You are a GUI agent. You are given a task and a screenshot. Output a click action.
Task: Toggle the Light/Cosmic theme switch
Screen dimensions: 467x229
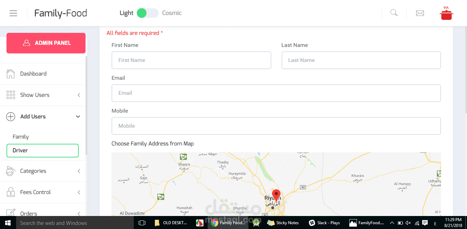click(147, 13)
